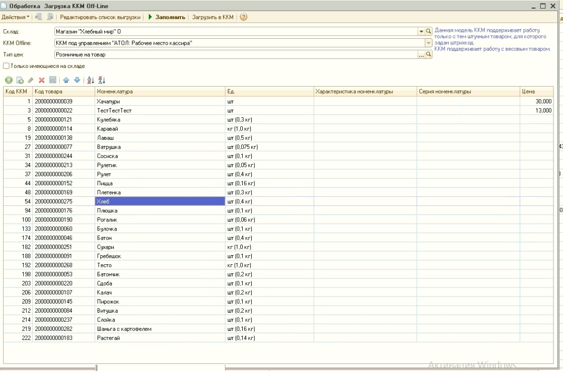Click the Тип цен input field

[236, 54]
